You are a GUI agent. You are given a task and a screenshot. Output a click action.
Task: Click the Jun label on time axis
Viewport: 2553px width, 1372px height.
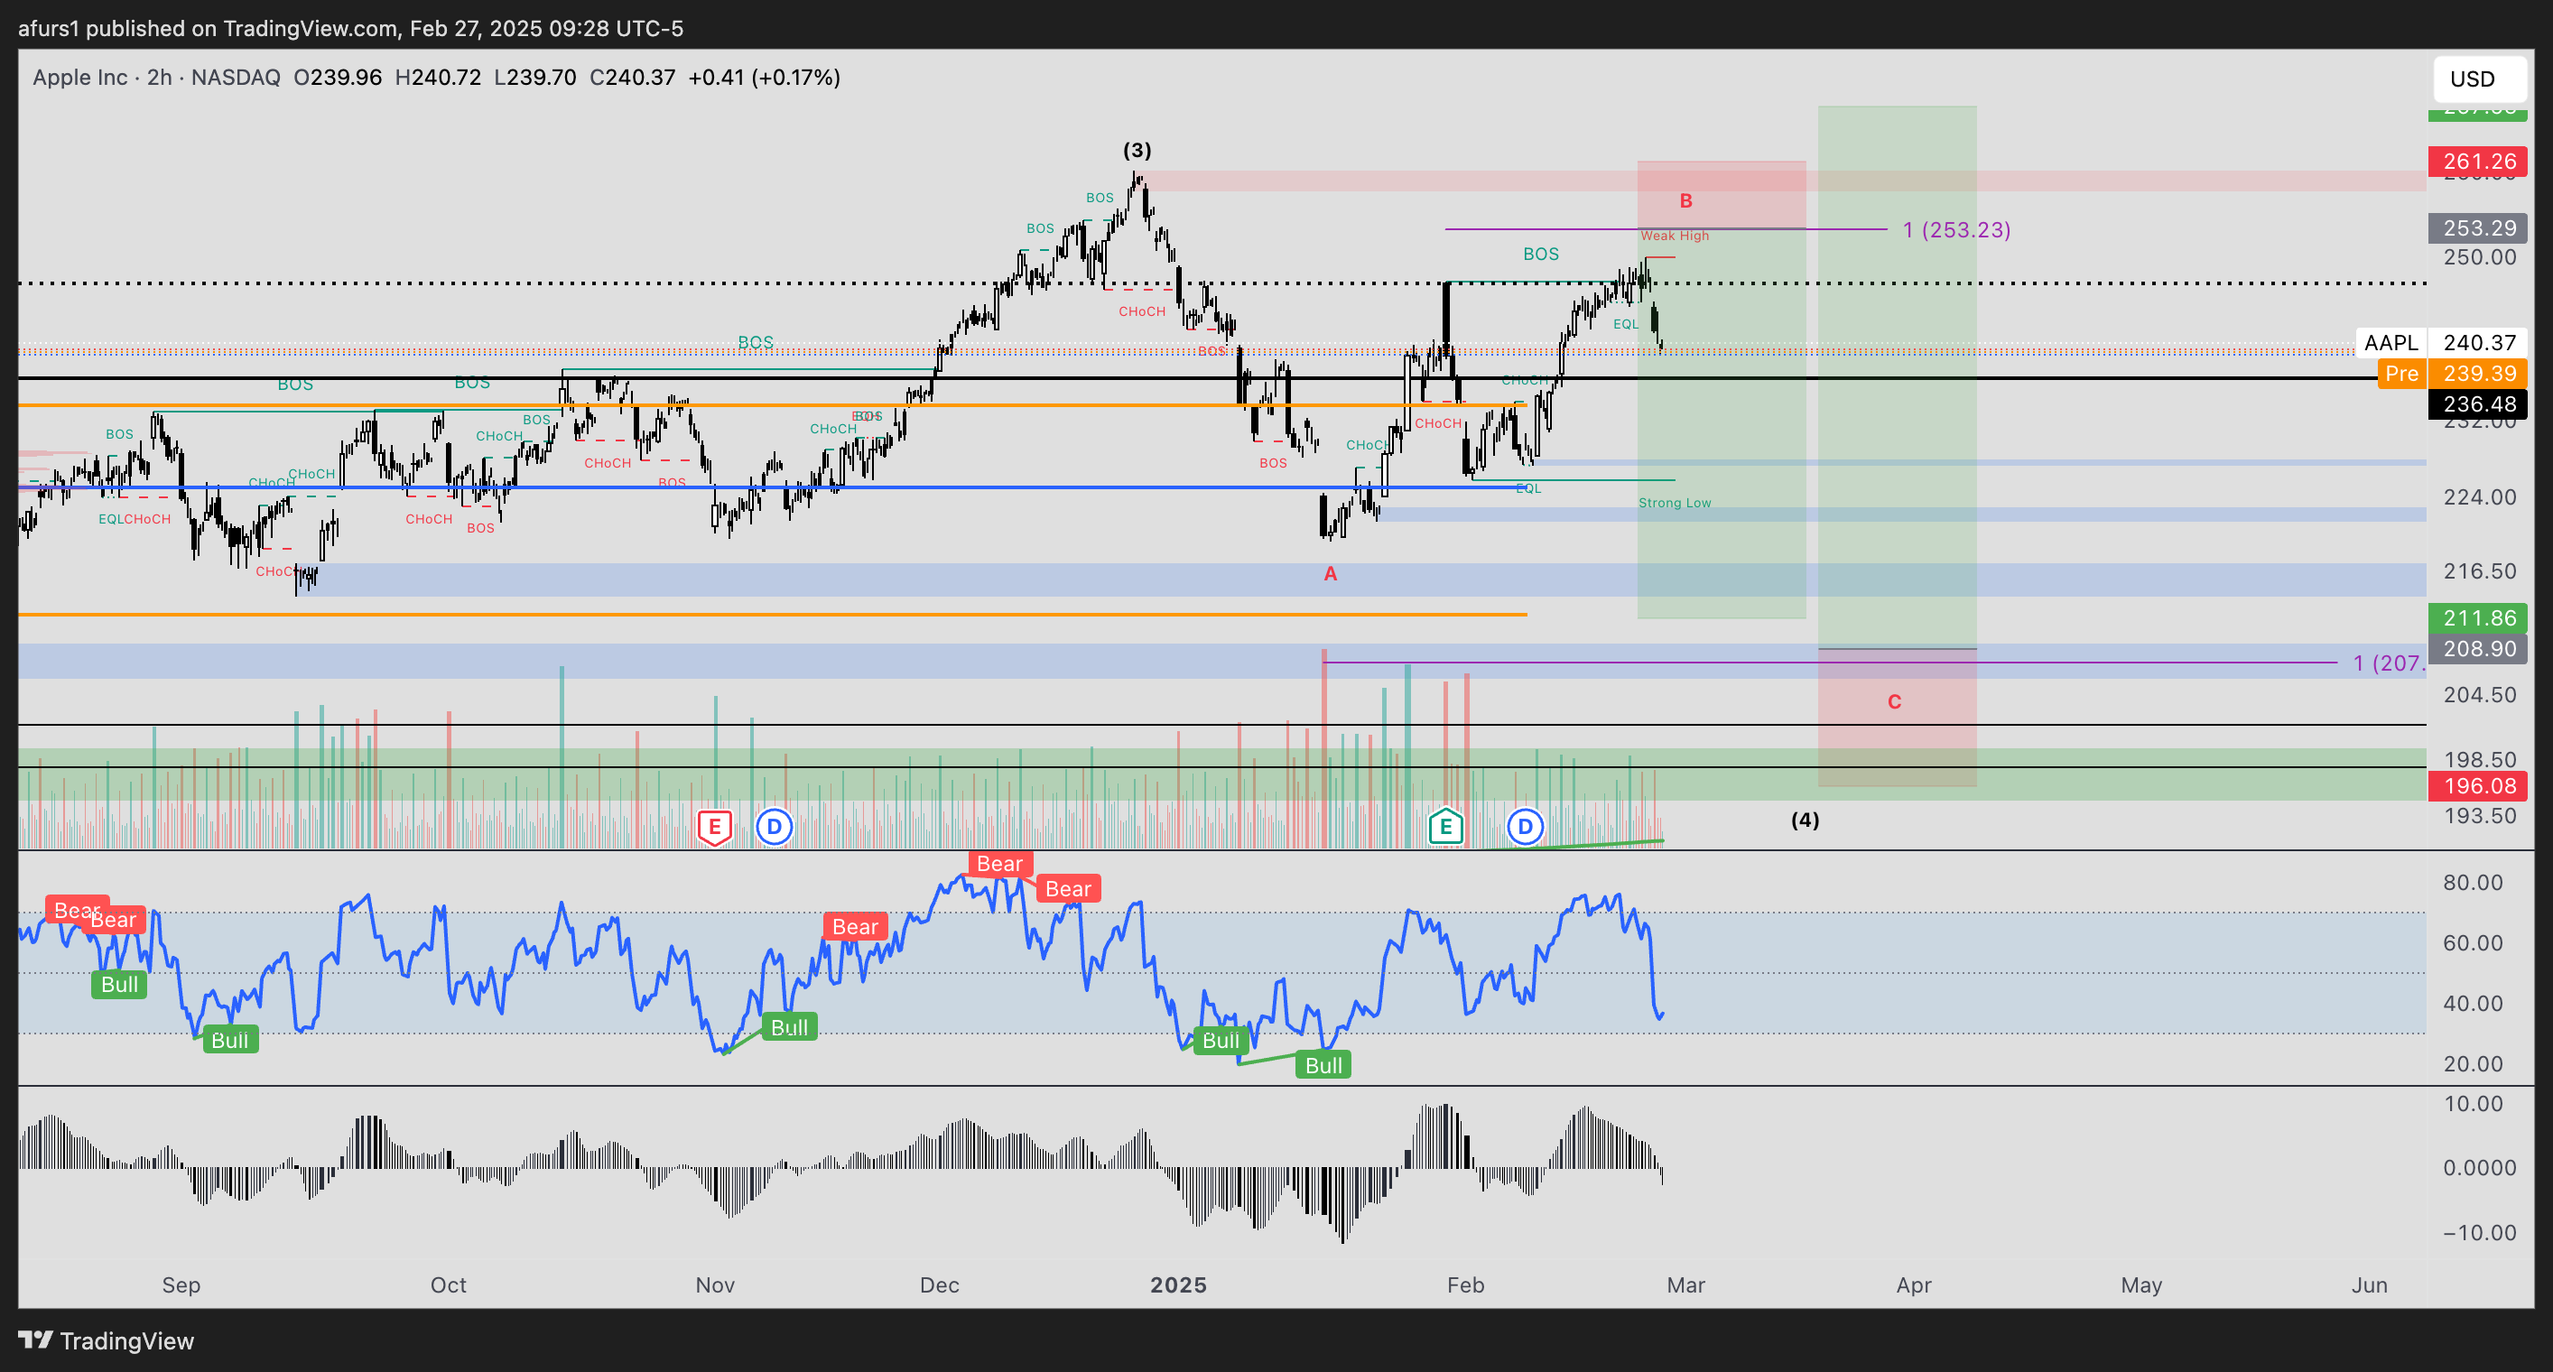[2370, 1284]
